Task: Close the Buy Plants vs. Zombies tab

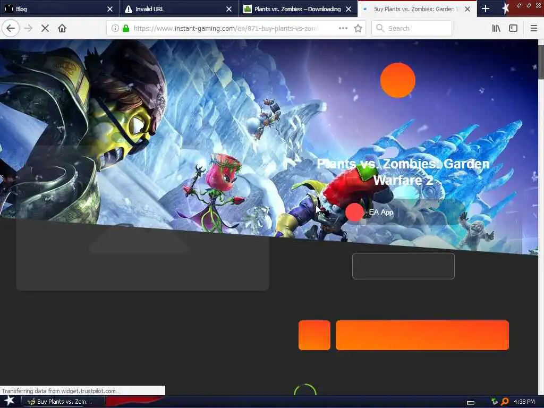Action: [x=467, y=9]
